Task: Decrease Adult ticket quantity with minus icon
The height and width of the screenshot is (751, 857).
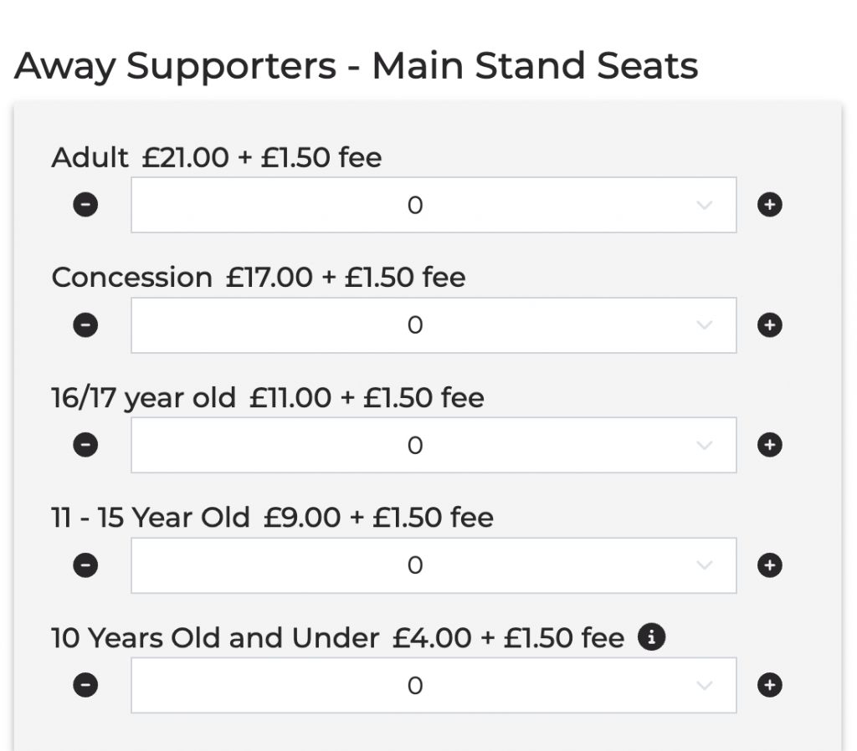Action: [x=85, y=205]
